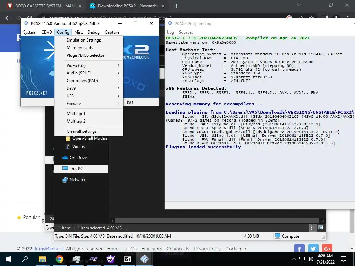This screenshot has width=355, height=266.
Task: Share on Twitter button
Action: point(313,249)
